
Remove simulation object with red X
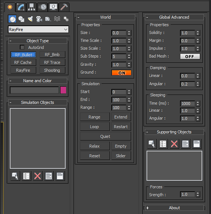(37, 176)
